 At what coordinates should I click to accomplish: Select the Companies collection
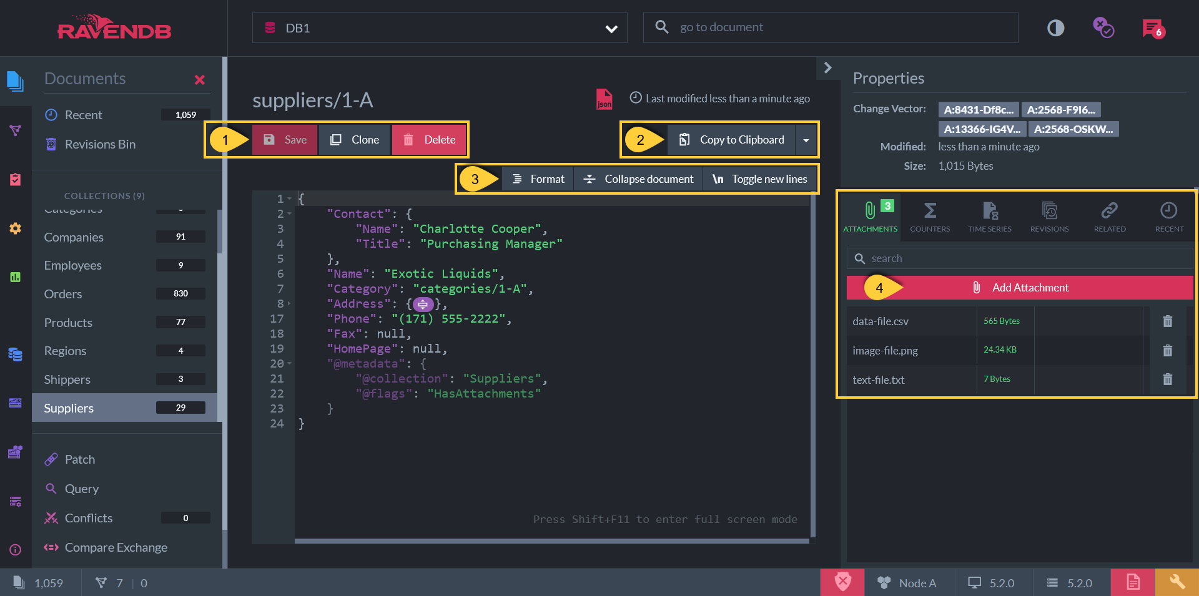tap(125, 237)
